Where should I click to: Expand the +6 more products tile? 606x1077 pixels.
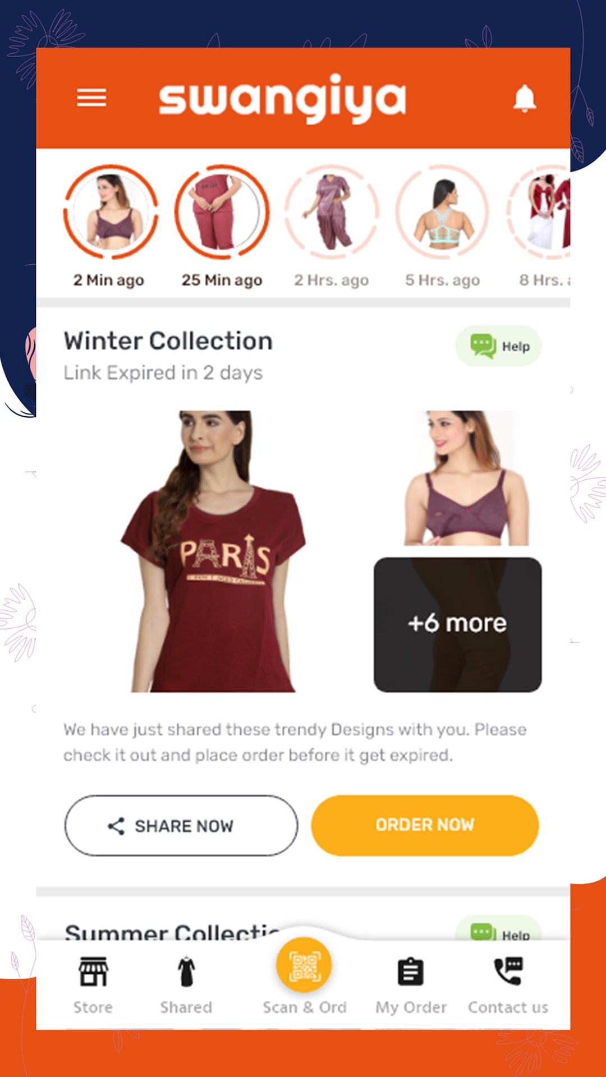[458, 624]
